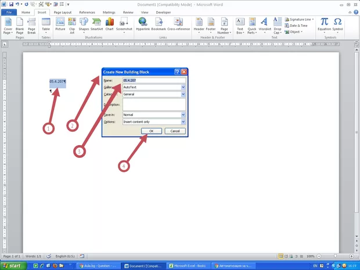Insert a Cover Page
Screen dimensions: 360x270
coord(8,26)
